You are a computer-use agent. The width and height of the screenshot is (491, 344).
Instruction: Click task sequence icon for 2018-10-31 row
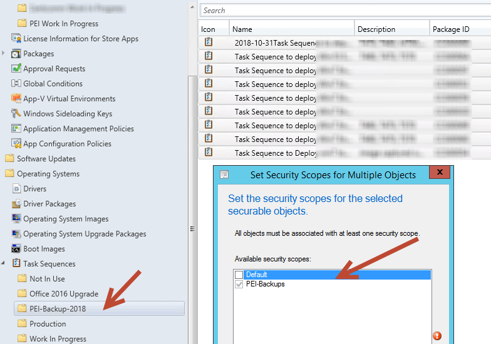(209, 42)
